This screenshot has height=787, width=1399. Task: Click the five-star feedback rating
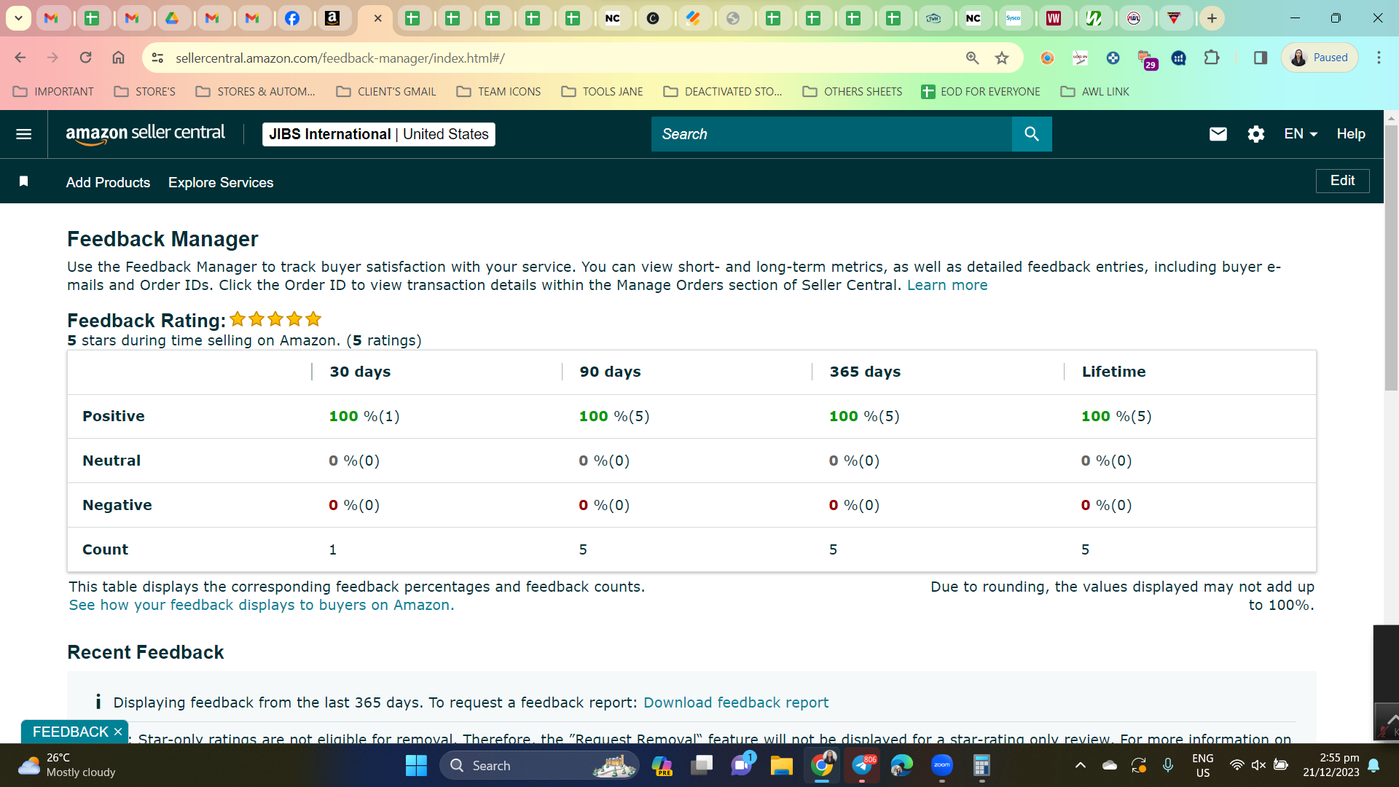(x=275, y=319)
